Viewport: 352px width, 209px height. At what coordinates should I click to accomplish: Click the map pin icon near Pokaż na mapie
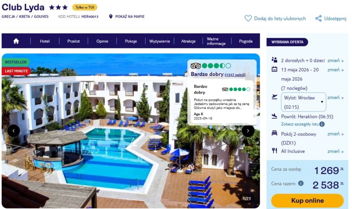(x=111, y=17)
